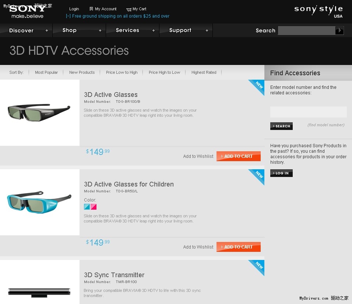Viewport: 352px width, 304px height.
Task: Expand the Discover menu plus icon
Action: pyautogui.click(x=47, y=30)
